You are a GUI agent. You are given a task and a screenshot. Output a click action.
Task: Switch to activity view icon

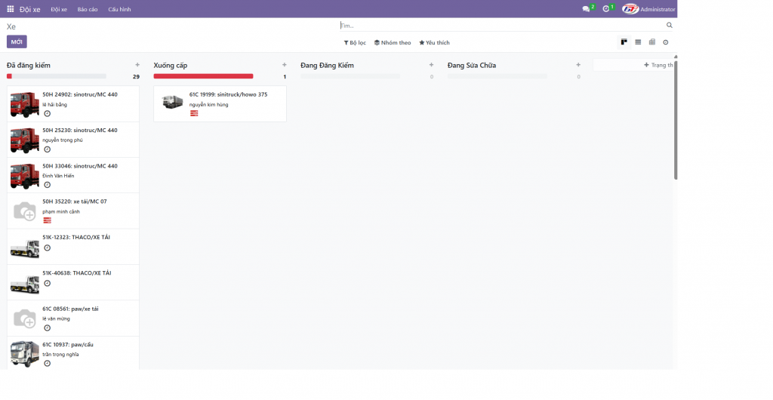[x=666, y=42]
